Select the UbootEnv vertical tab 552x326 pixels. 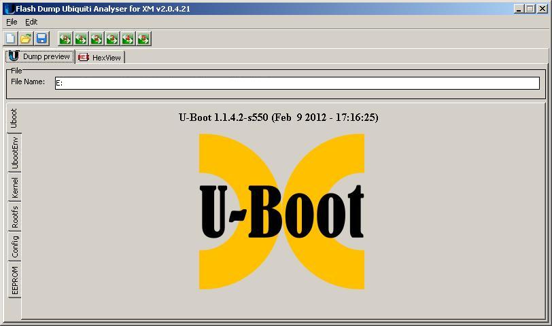pyautogui.click(x=14, y=153)
